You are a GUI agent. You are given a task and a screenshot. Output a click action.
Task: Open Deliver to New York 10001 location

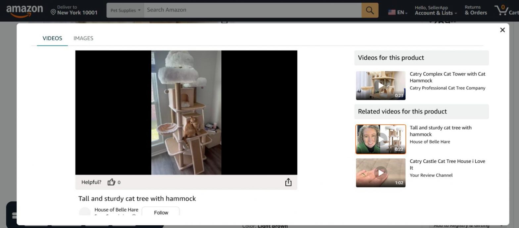coord(74,10)
